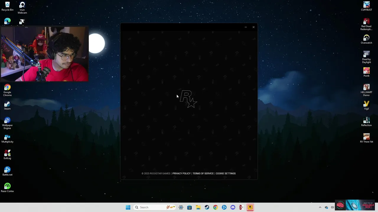The width and height of the screenshot is (378, 212).
Task: Open File Explorer from the taskbar
Action: 198,207
